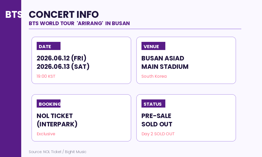Select the BOOKING label badge

coord(49,103)
